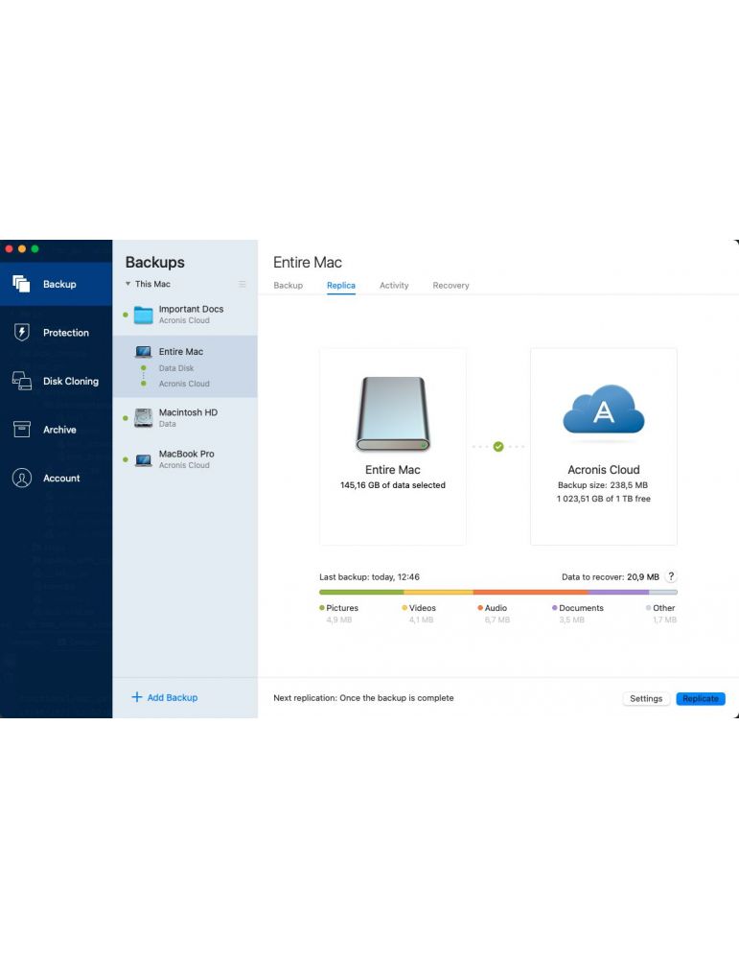Click the Audio legend label
The height and width of the screenshot is (959, 739).
tap(496, 608)
